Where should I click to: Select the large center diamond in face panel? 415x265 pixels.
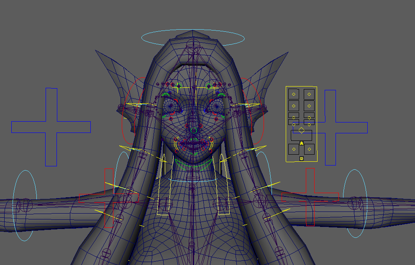[301, 130]
